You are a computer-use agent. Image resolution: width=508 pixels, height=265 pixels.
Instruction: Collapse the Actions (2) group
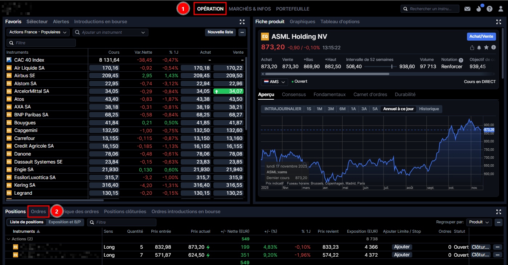(x=9, y=239)
